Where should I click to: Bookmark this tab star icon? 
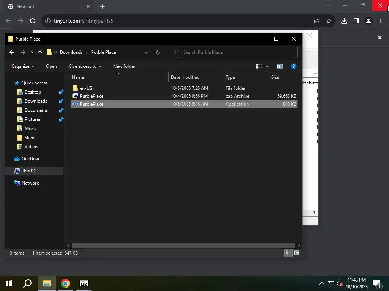[329, 21]
